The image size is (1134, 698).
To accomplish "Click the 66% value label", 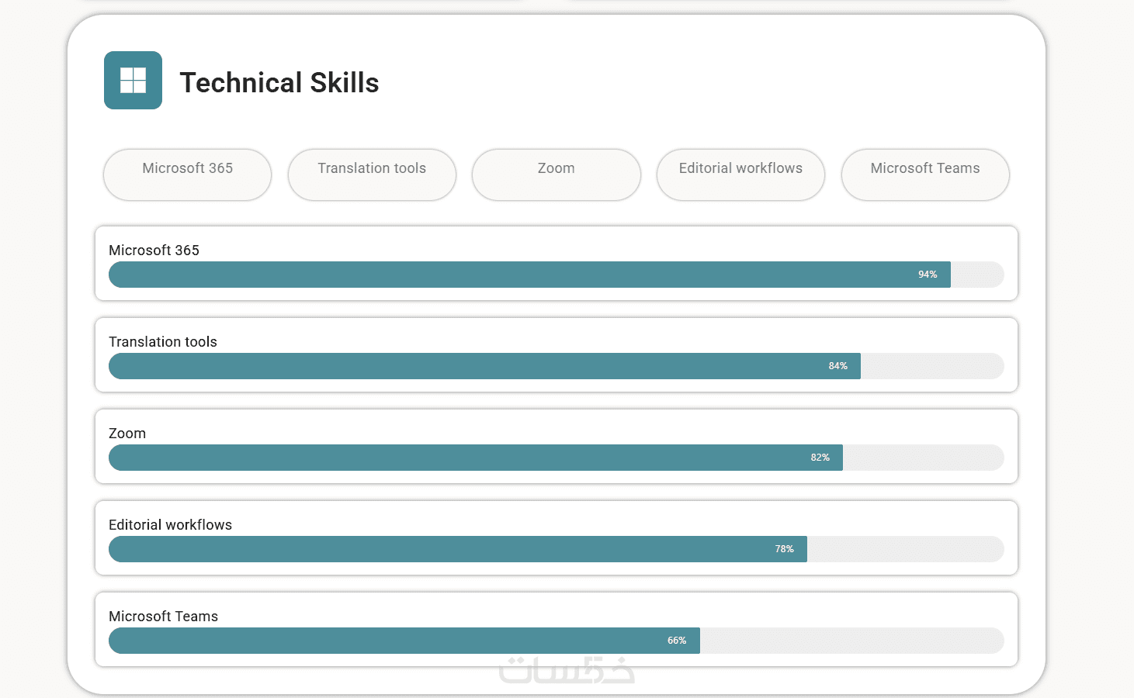I will (x=677, y=641).
